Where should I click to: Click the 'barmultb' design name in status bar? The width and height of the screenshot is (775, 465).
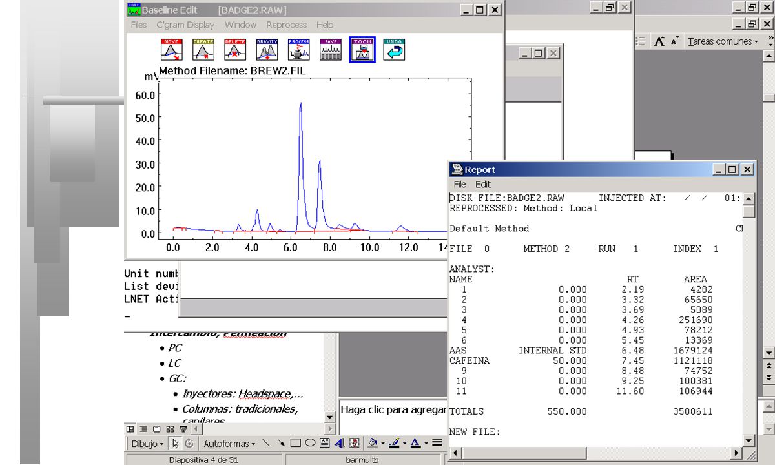(x=362, y=460)
